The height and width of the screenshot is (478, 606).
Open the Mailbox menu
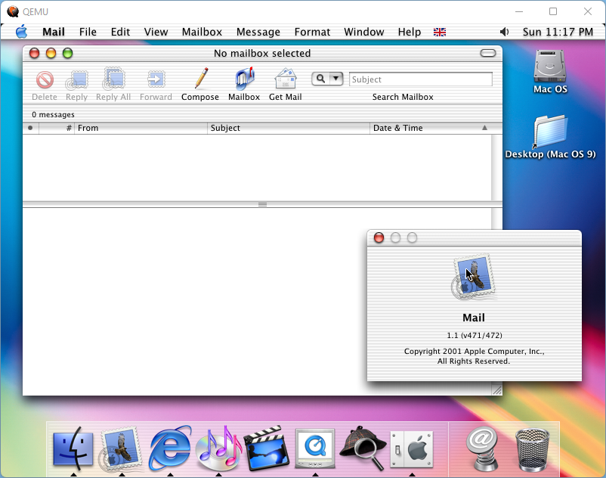click(x=202, y=32)
